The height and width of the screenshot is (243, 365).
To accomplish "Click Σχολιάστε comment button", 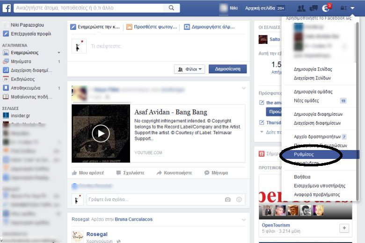I will click(131, 173).
